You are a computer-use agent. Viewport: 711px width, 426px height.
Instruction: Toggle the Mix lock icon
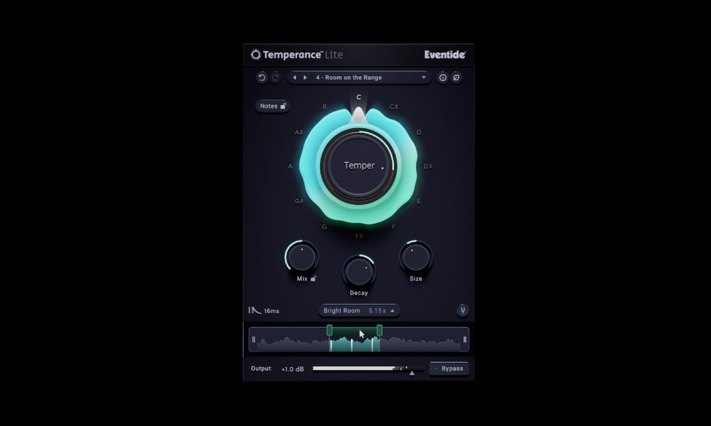313,278
